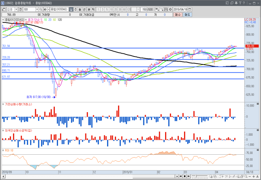Save chart with the floppy disk icon

166,9
